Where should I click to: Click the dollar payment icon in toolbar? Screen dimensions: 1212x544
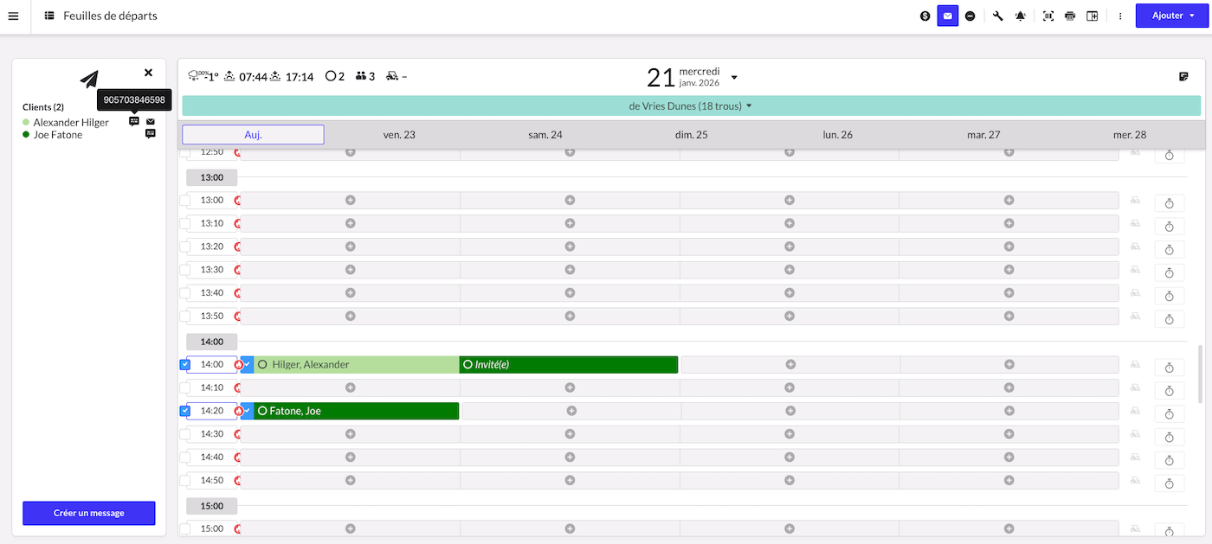(x=925, y=16)
